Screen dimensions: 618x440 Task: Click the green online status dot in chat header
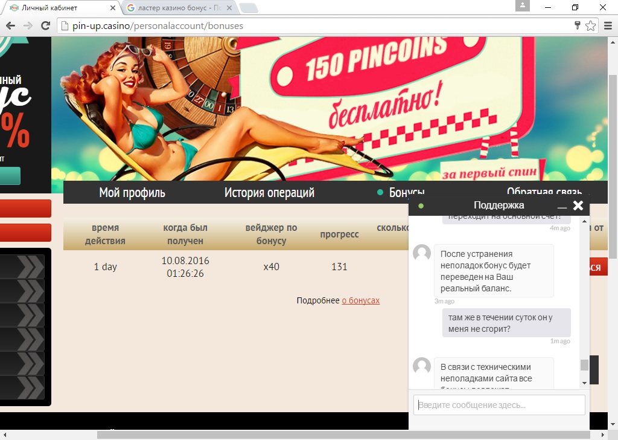(x=421, y=205)
